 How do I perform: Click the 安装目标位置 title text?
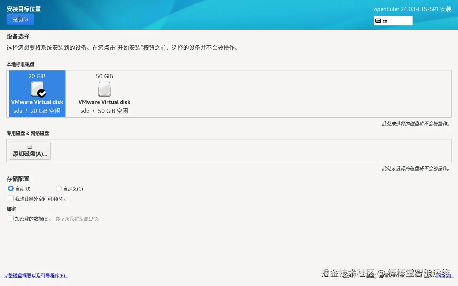[x=24, y=9]
